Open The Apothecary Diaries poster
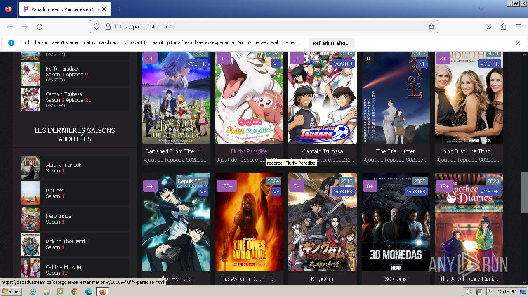This screenshot has height=297, width=528. click(x=469, y=222)
